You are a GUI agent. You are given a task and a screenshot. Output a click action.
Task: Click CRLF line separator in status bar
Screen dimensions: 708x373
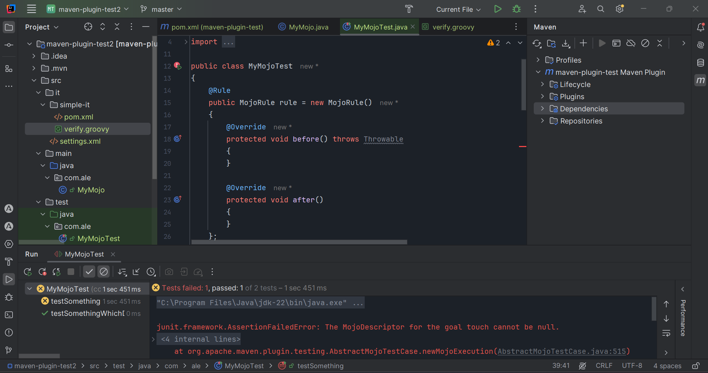tap(604, 366)
